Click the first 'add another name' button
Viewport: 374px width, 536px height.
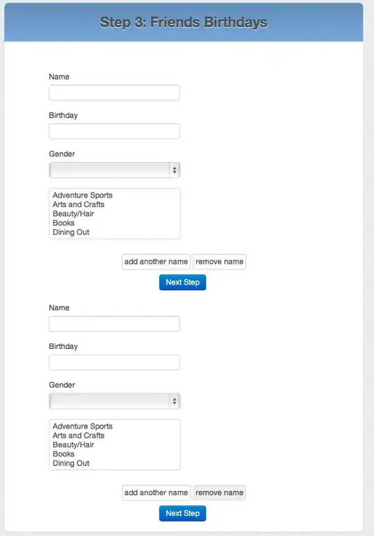[157, 262]
